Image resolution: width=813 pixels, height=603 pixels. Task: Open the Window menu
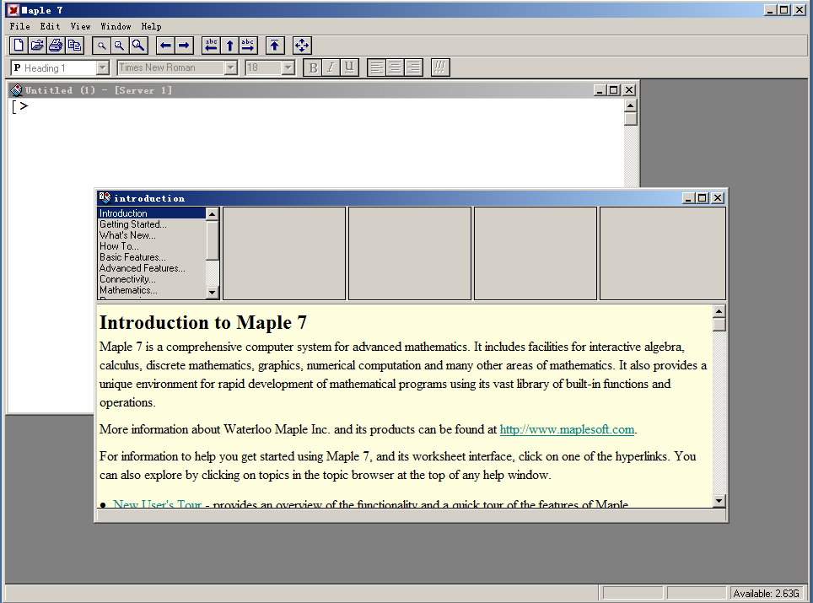[116, 26]
